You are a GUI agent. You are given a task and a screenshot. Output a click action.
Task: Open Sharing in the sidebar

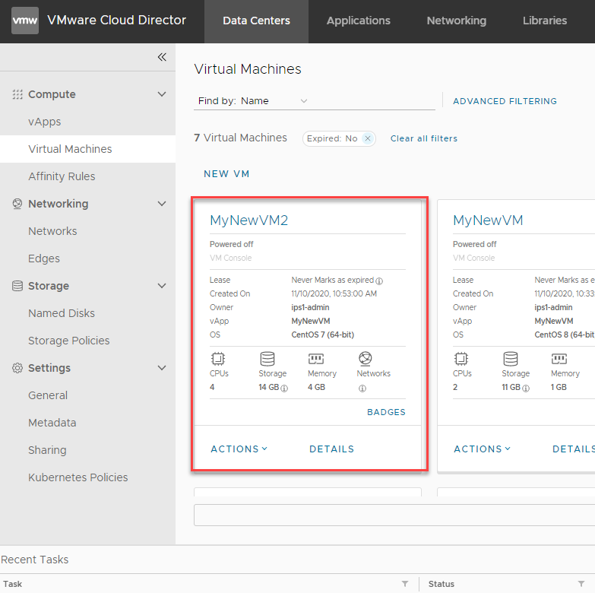click(x=47, y=450)
